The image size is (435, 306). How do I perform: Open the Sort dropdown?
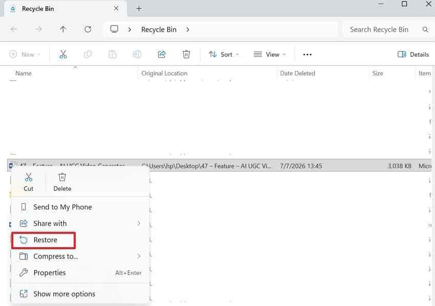tap(224, 54)
